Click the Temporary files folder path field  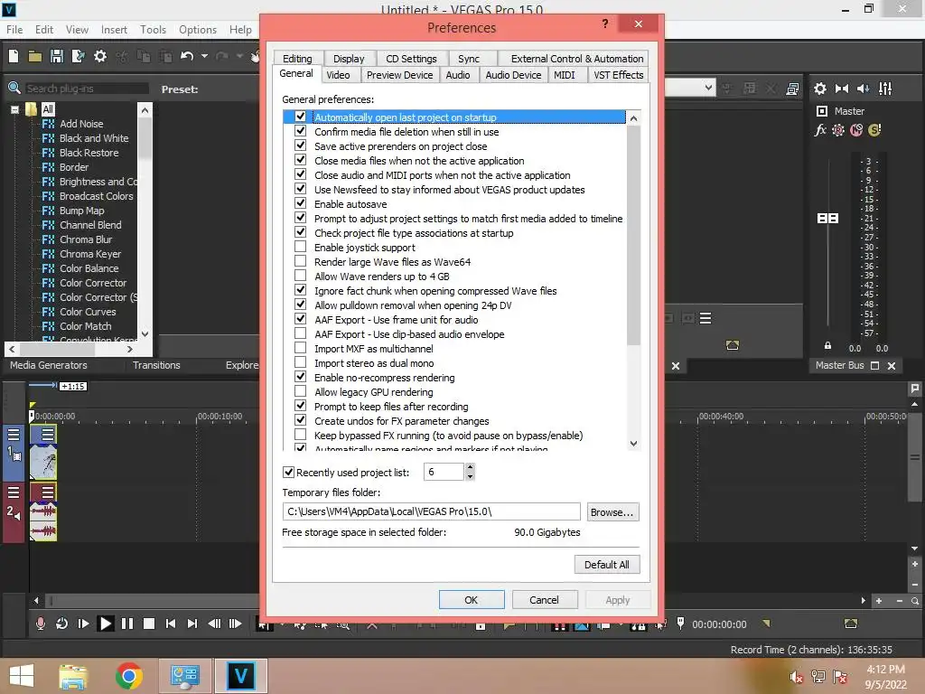pos(431,511)
